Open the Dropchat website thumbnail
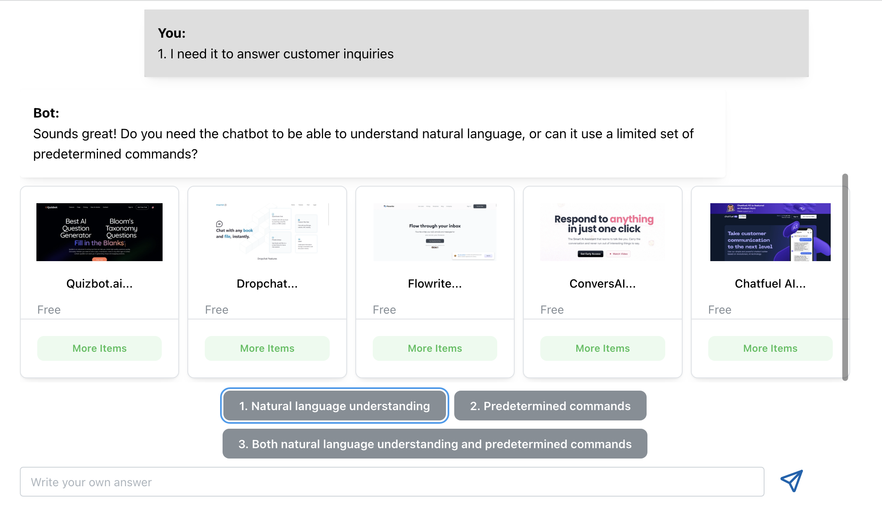 click(x=267, y=232)
